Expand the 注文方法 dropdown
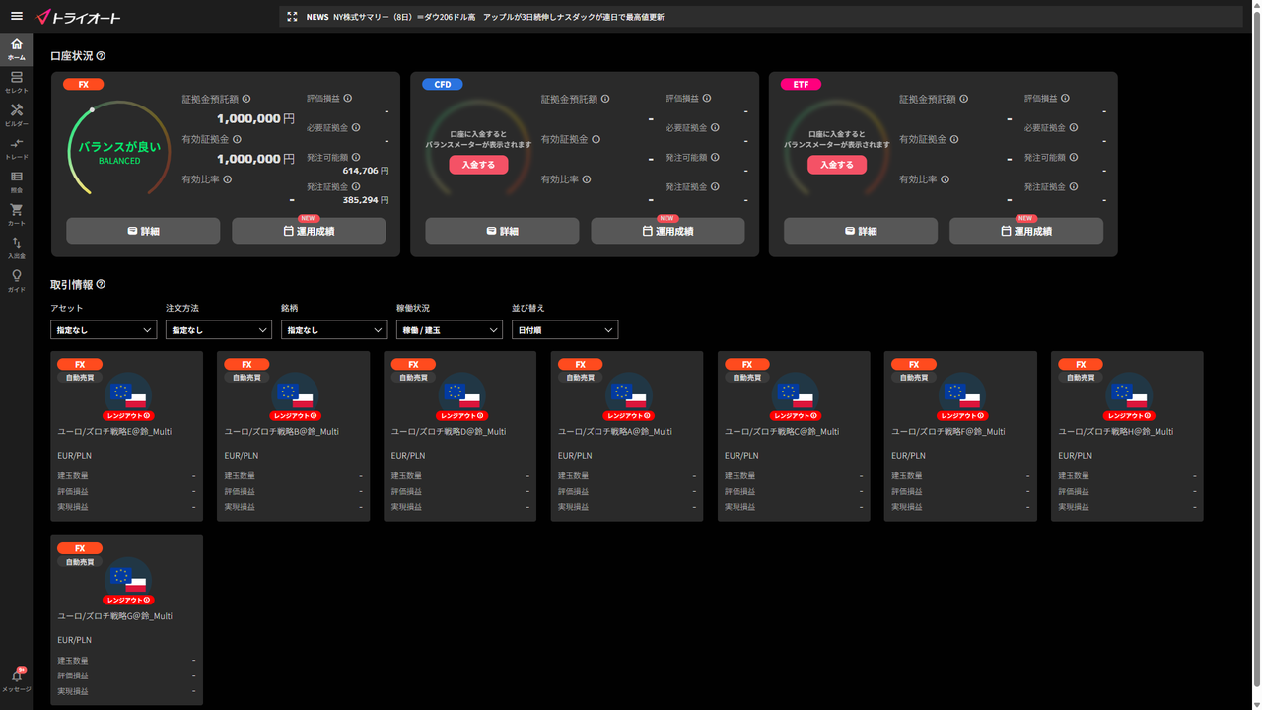The height and width of the screenshot is (710, 1262). (x=219, y=330)
